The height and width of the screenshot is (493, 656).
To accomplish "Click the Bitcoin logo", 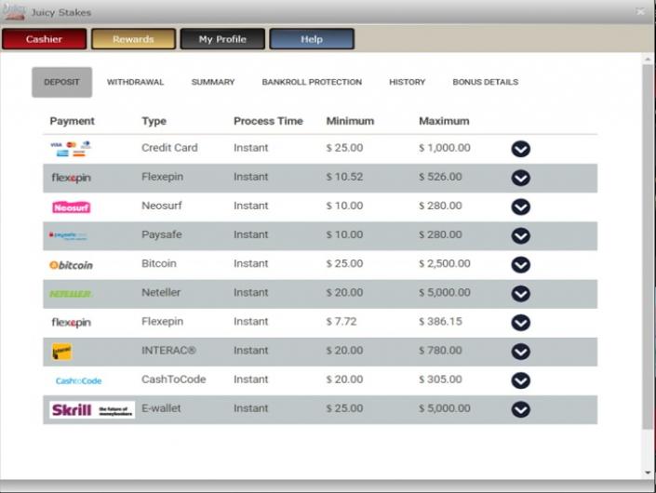I will tap(72, 265).
